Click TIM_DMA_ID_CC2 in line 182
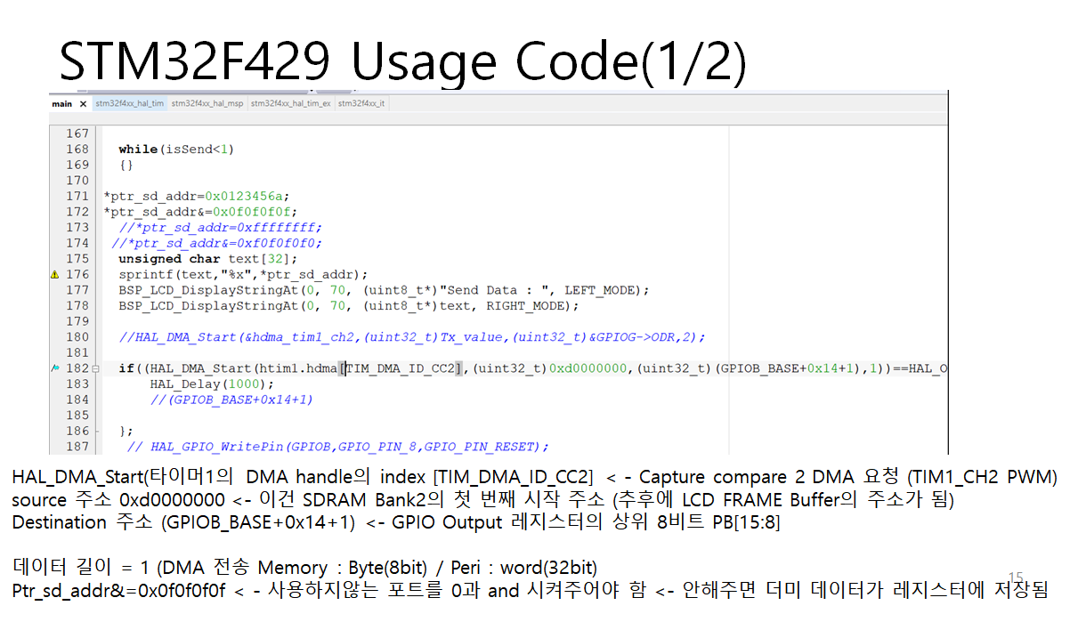Viewport: 1078px width, 630px height. (402, 368)
